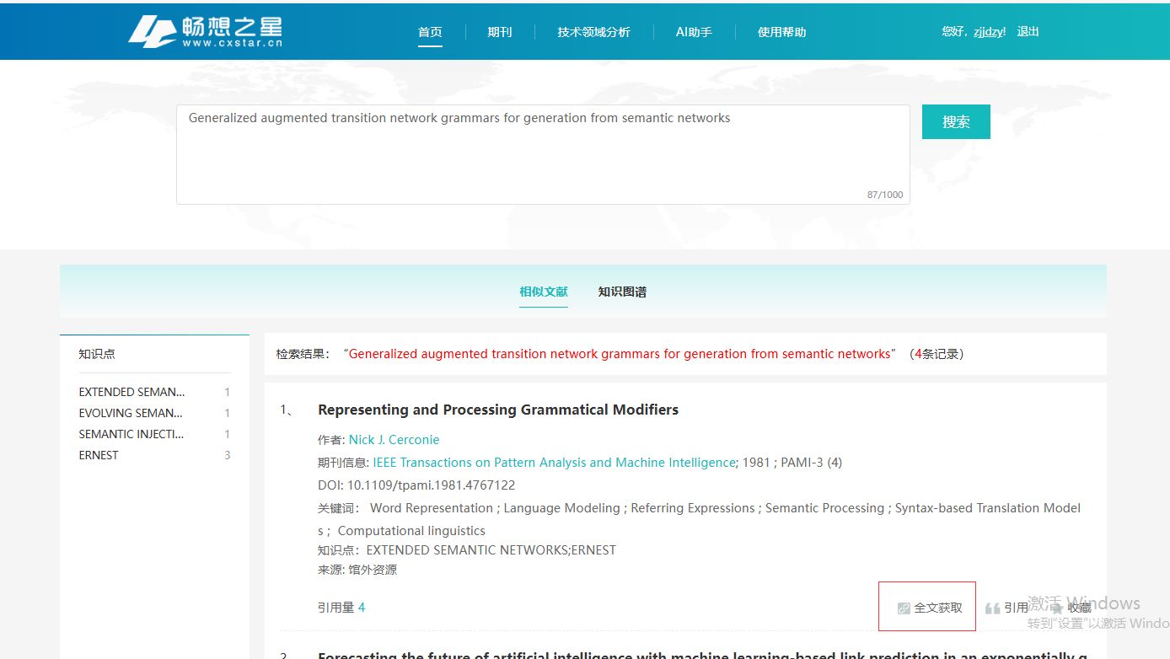Click inside the search query text box
This screenshot has height=659, width=1170.
click(x=542, y=154)
